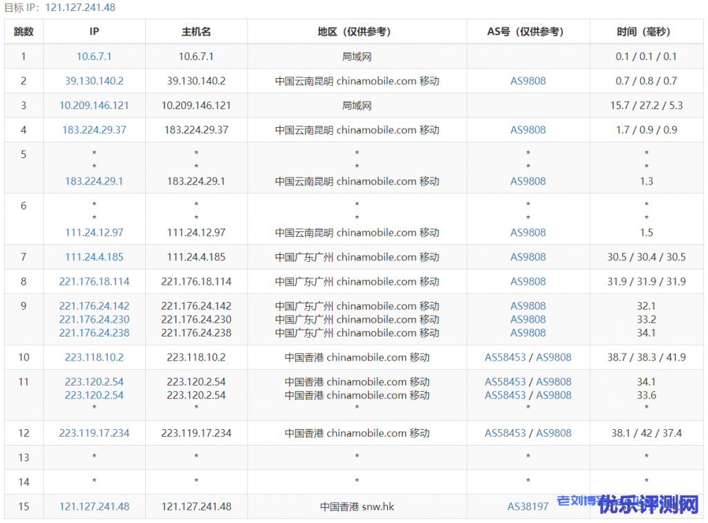
Task: Click the blue 121.127.241.48 IP in hop 15
Action: [x=94, y=506]
